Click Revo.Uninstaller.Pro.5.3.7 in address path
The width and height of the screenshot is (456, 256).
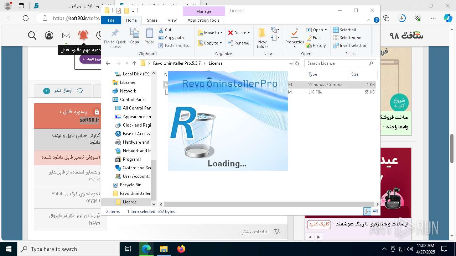tap(177, 63)
